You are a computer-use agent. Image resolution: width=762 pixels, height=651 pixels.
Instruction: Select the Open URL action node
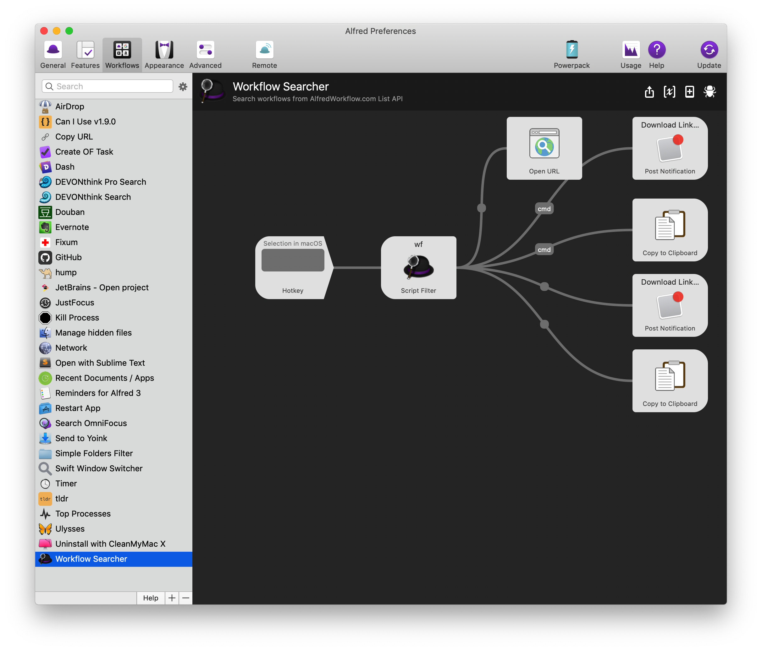544,148
